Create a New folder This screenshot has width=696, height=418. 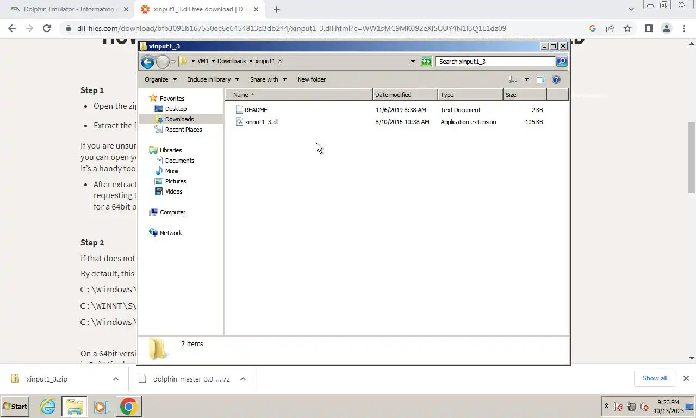(x=312, y=79)
